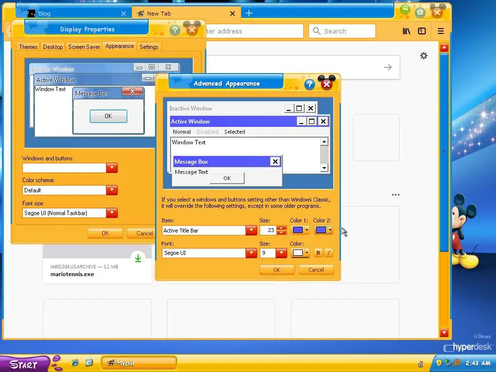496x372 pixels.
Task: Click preview window scrollbar down arrow
Action: pyautogui.click(x=324, y=168)
